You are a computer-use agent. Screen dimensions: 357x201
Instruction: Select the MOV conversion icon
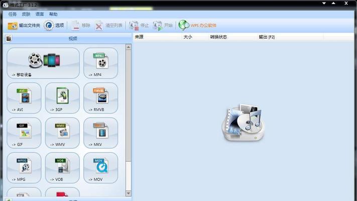point(100,168)
